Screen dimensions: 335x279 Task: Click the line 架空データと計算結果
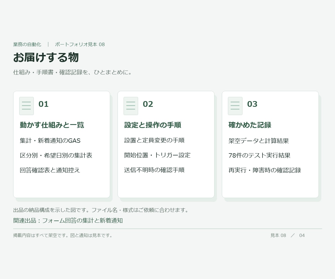click(259, 141)
